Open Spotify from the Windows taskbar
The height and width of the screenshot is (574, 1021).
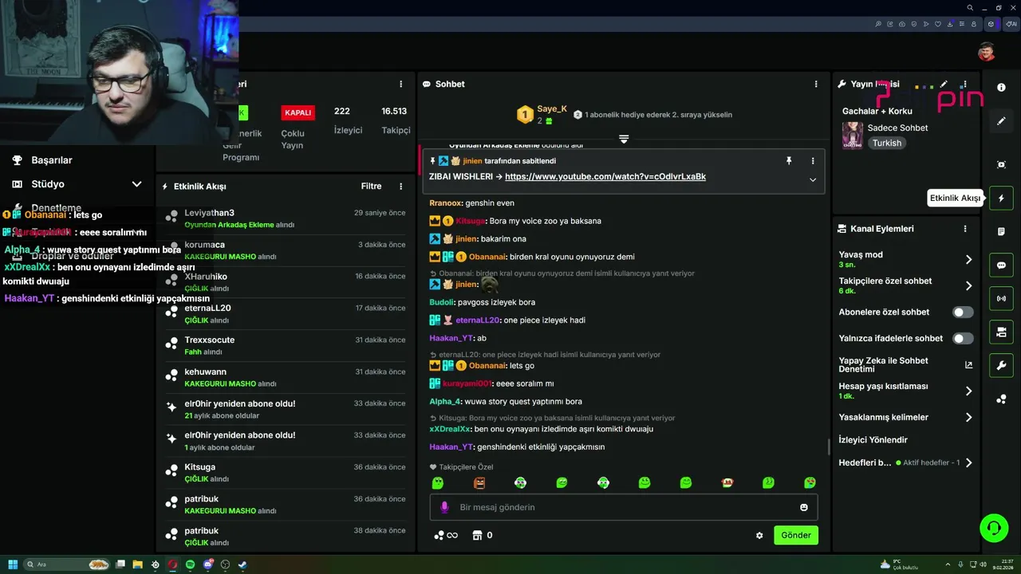pyautogui.click(x=190, y=564)
